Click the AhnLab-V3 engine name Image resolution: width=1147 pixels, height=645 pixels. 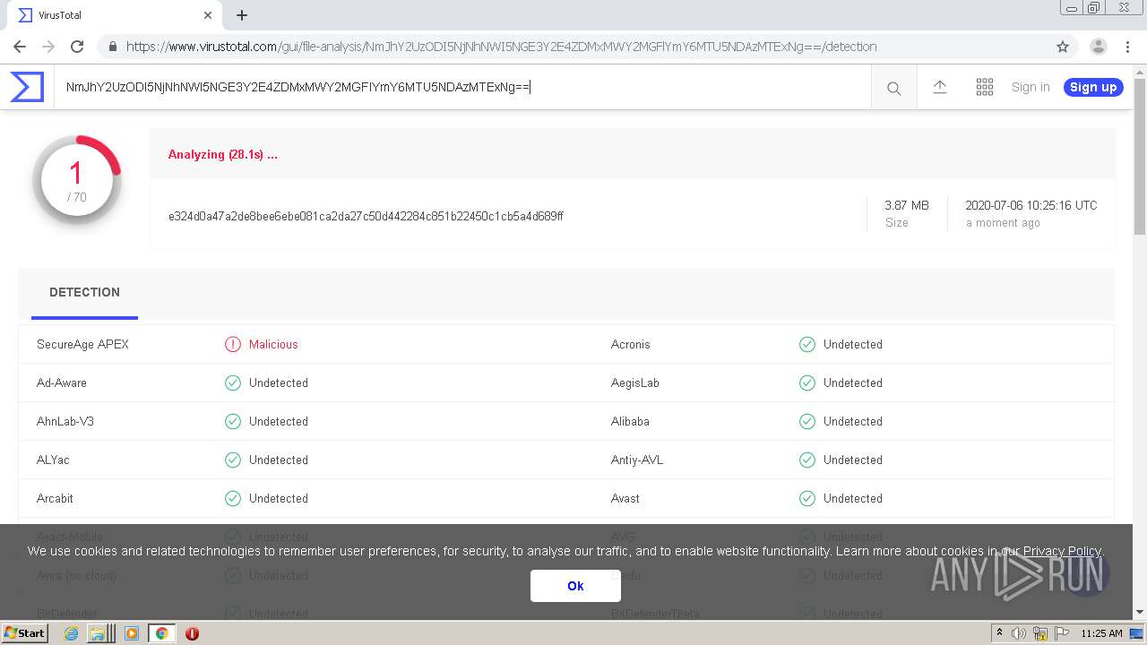tap(65, 421)
